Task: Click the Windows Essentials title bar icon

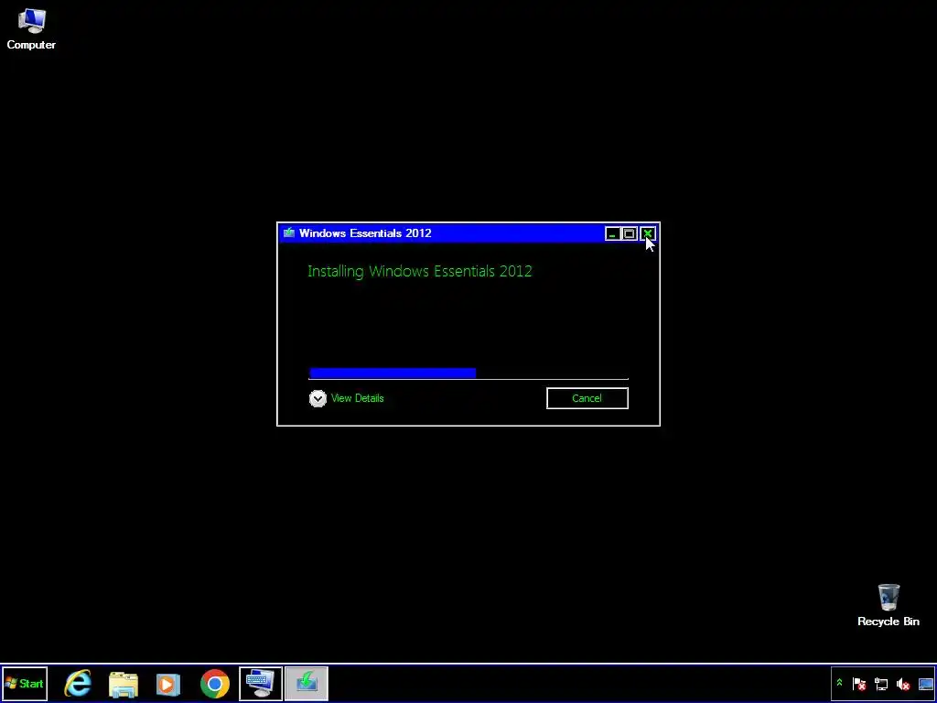Action: [x=288, y=233]
